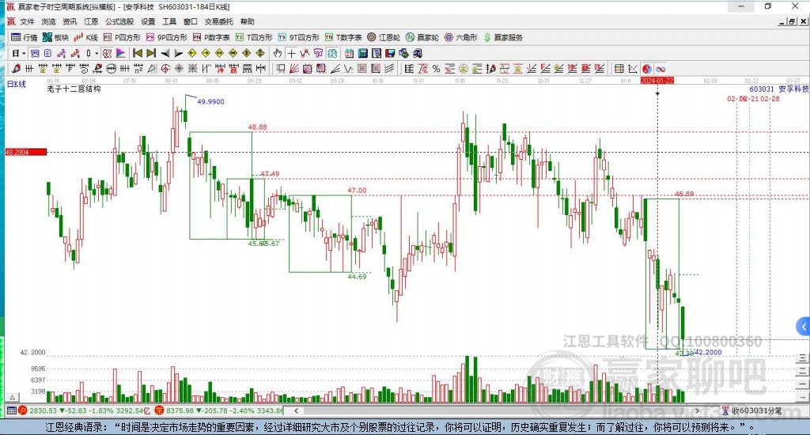Viewport: 810px width, 435px height.
Task: Open the T数字表 tool
Action: pyautogui.click(x=343, y=37)
